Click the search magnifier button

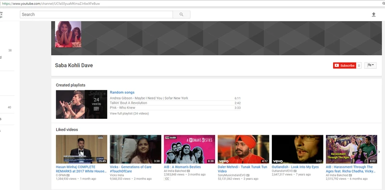pos(181,14)
